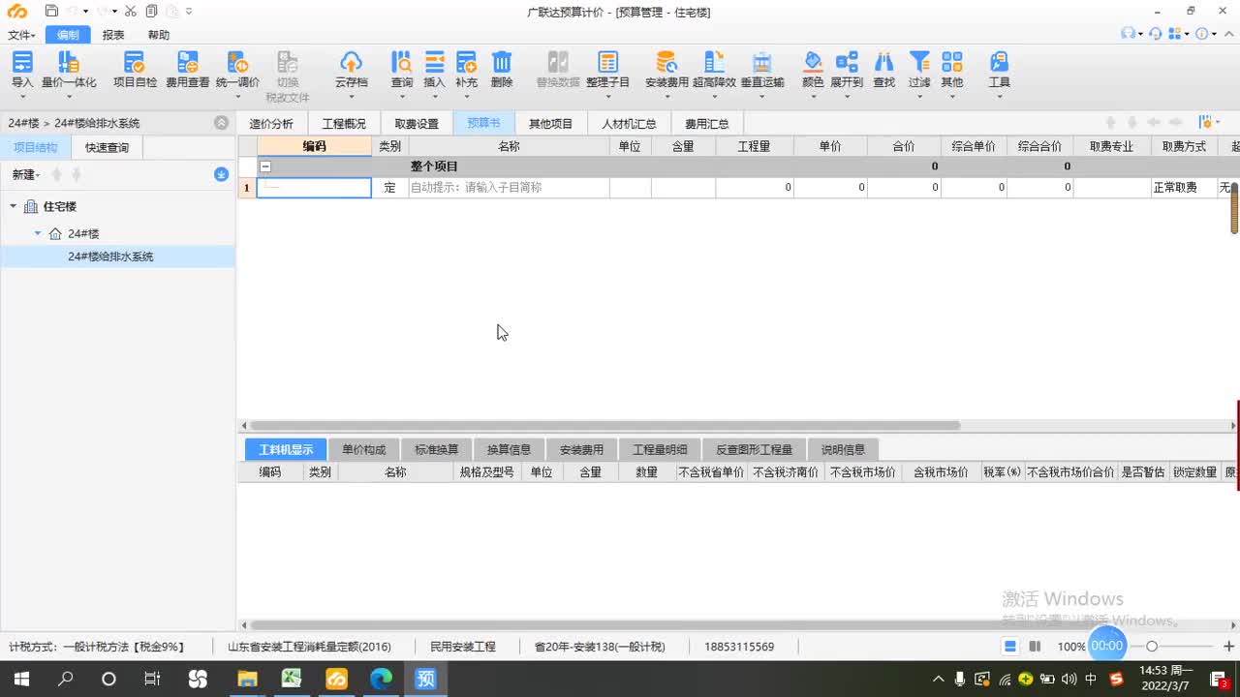Open the 报表 menu

point(113,35)
